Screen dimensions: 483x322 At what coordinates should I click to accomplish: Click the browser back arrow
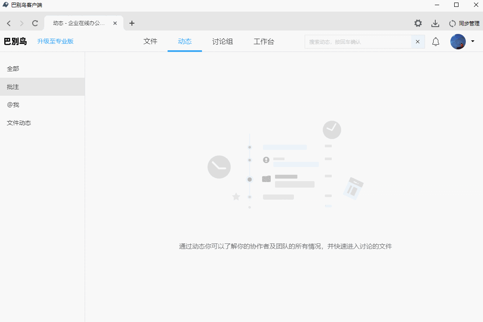tap(9, 23)
